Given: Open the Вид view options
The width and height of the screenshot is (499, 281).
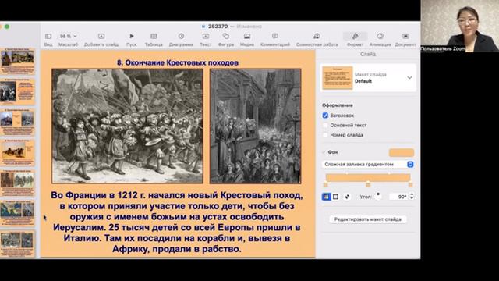Looking at the screenshot, I should pos(48,40).
